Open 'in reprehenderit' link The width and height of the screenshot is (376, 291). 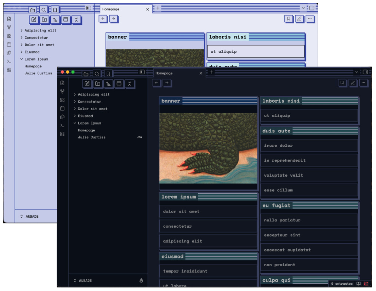pos(285,160)
